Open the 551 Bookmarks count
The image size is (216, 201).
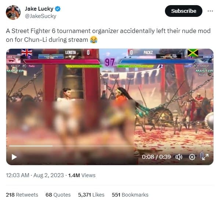[130, 195]
